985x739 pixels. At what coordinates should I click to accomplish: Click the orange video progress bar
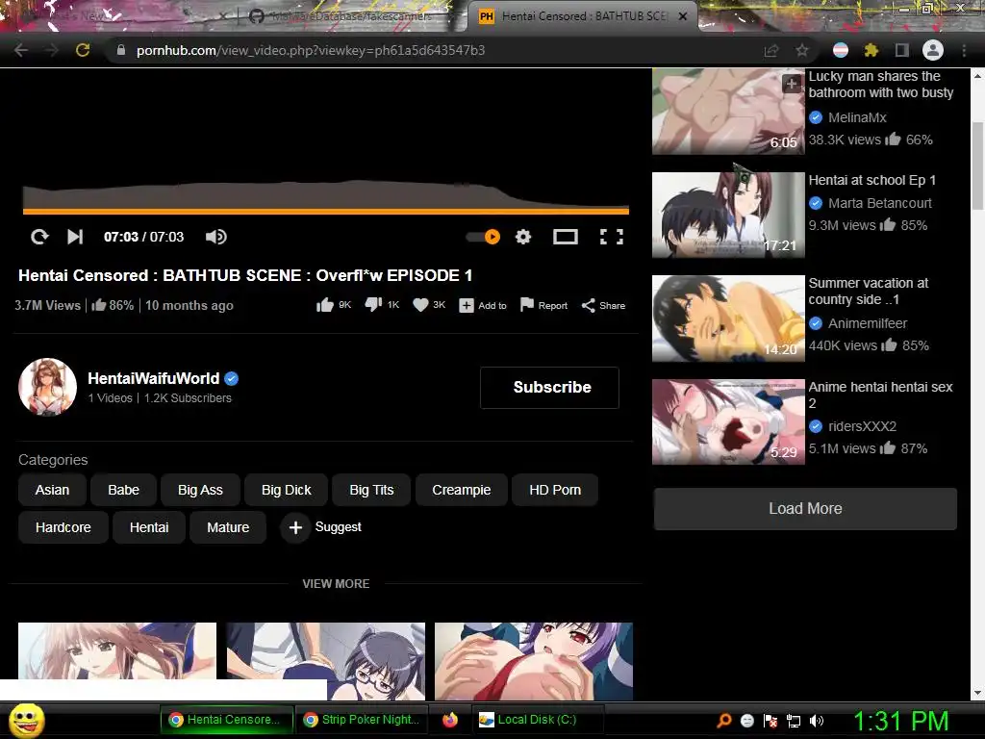pyautogui.click(x=326, y=212)
